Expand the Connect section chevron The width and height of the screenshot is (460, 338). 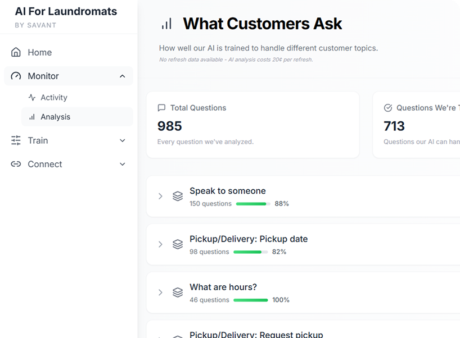[123, 164]
